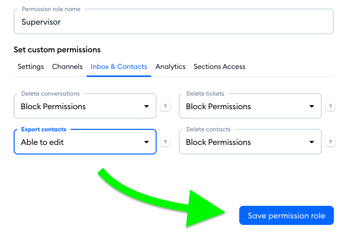Click help icon next to Delete tickets
The image size is (347, 234).
[x=330, y=106]
